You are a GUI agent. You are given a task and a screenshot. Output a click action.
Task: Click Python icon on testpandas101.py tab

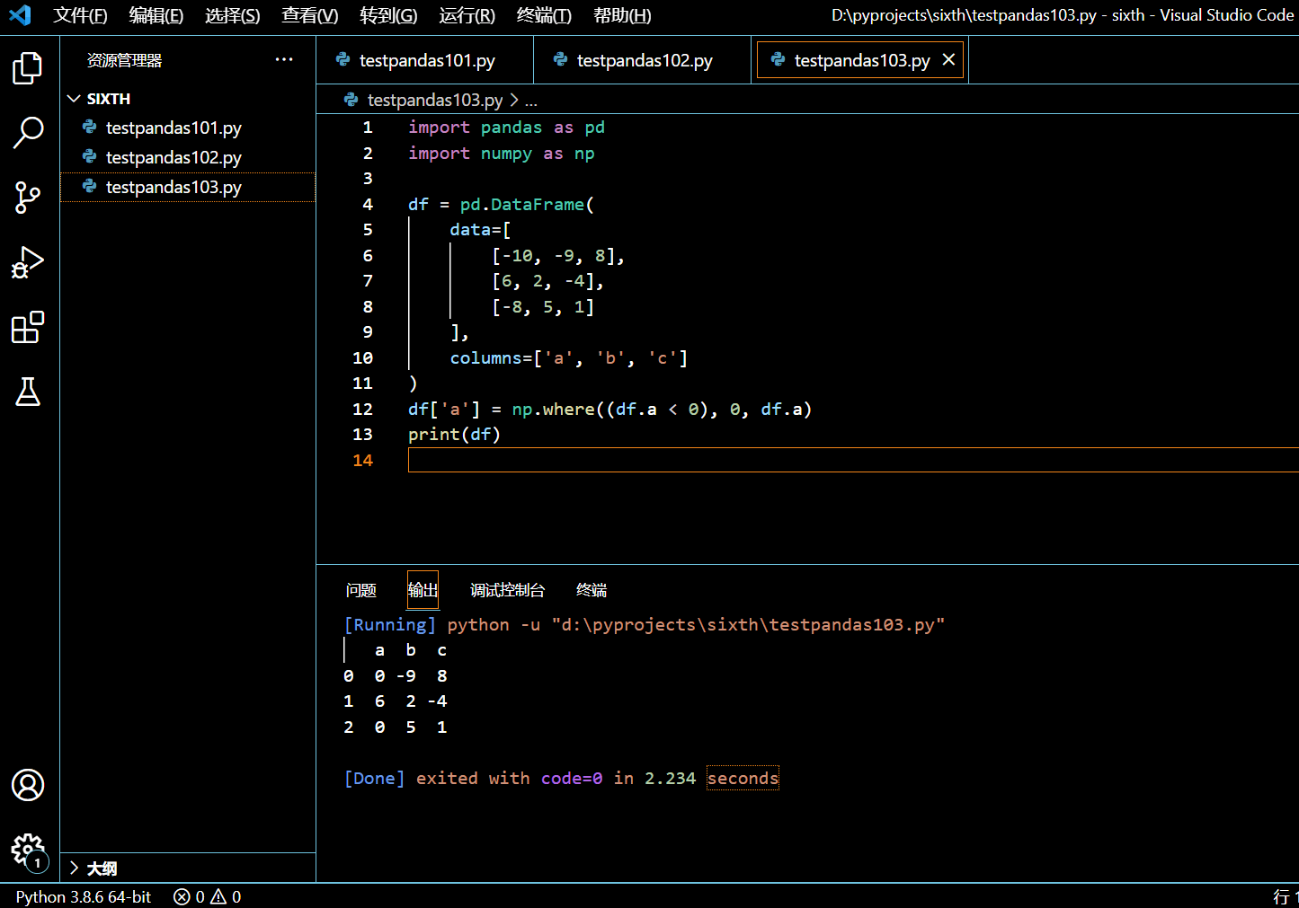pyautogui.click(x=343, y=59)
